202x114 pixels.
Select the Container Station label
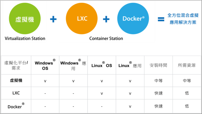[106, 38]
